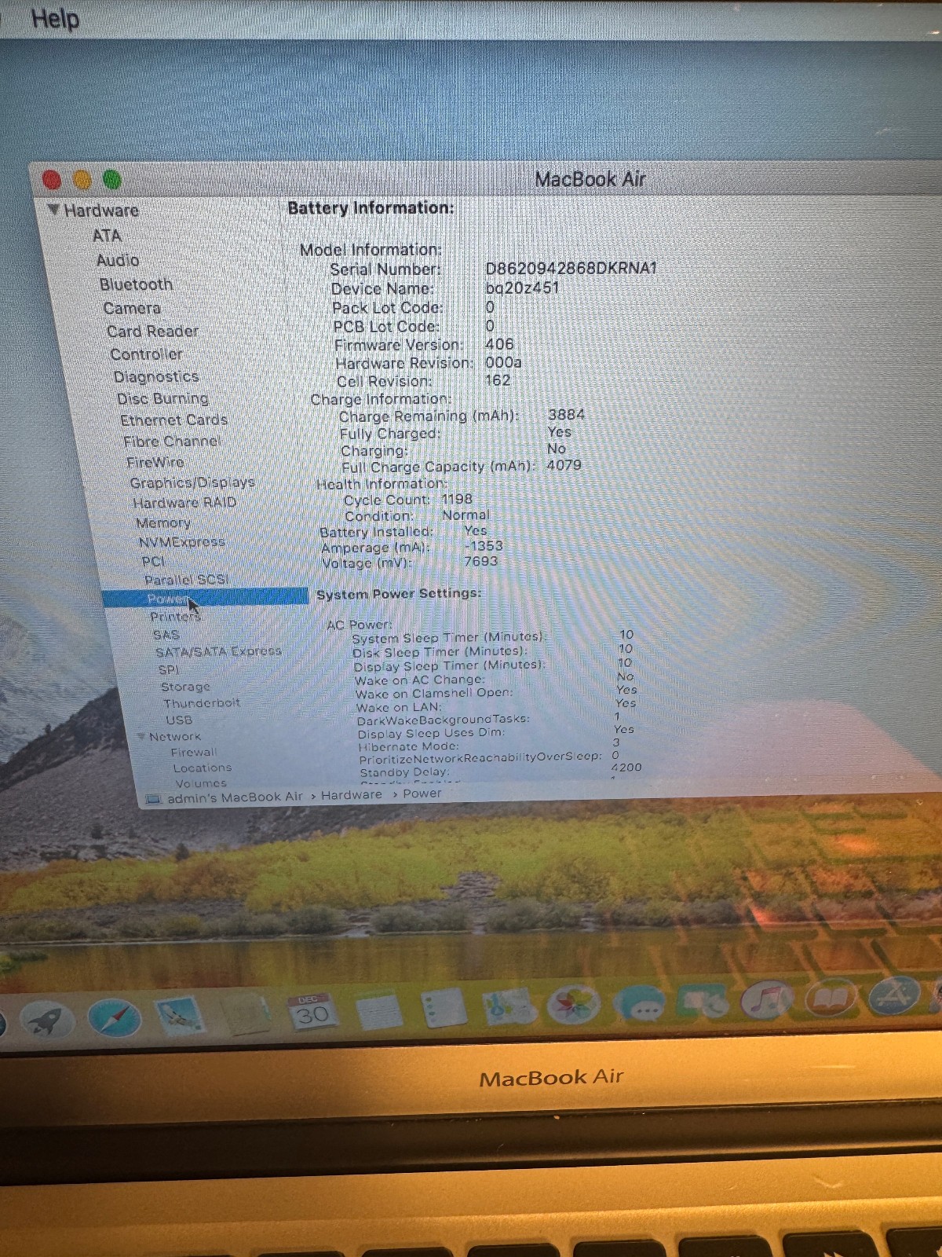Click the Cycle Count value 1198
This screenshot has width=942, height=1257.
tap(457, 499)
